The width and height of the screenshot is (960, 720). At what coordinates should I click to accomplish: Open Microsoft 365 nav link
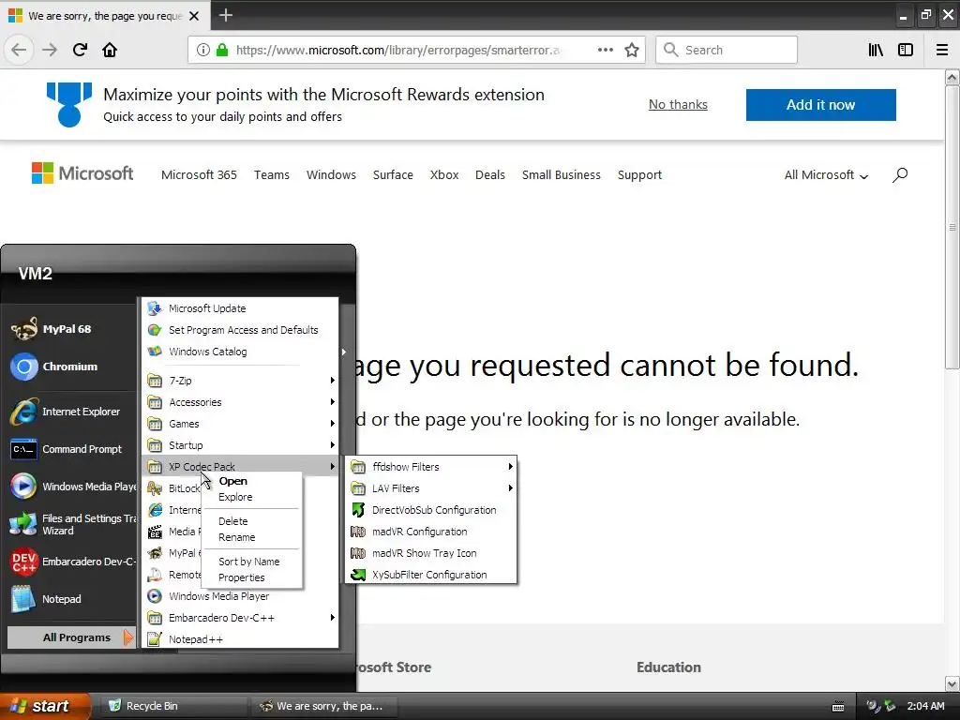point(199,175)
